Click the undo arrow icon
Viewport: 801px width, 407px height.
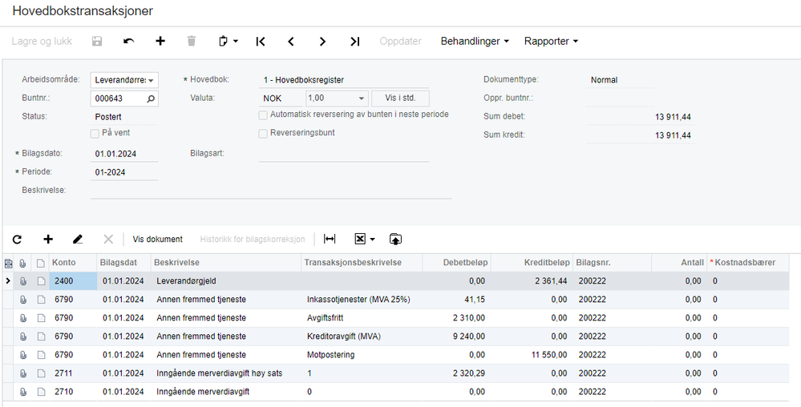[x=129, y=42]
